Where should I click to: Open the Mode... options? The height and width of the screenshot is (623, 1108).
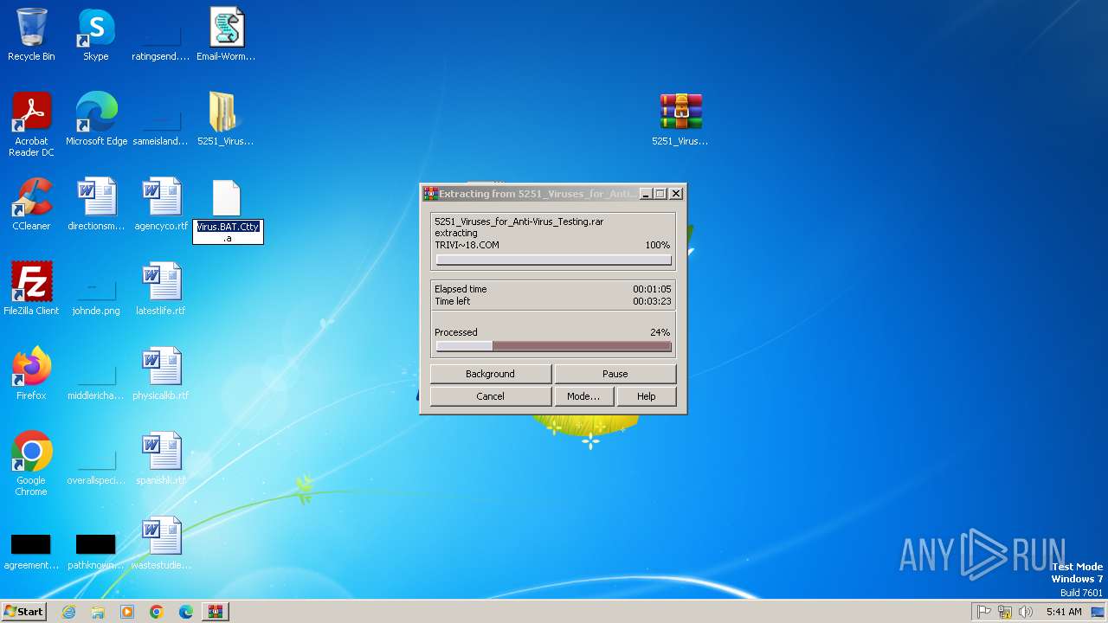(583, 396)
